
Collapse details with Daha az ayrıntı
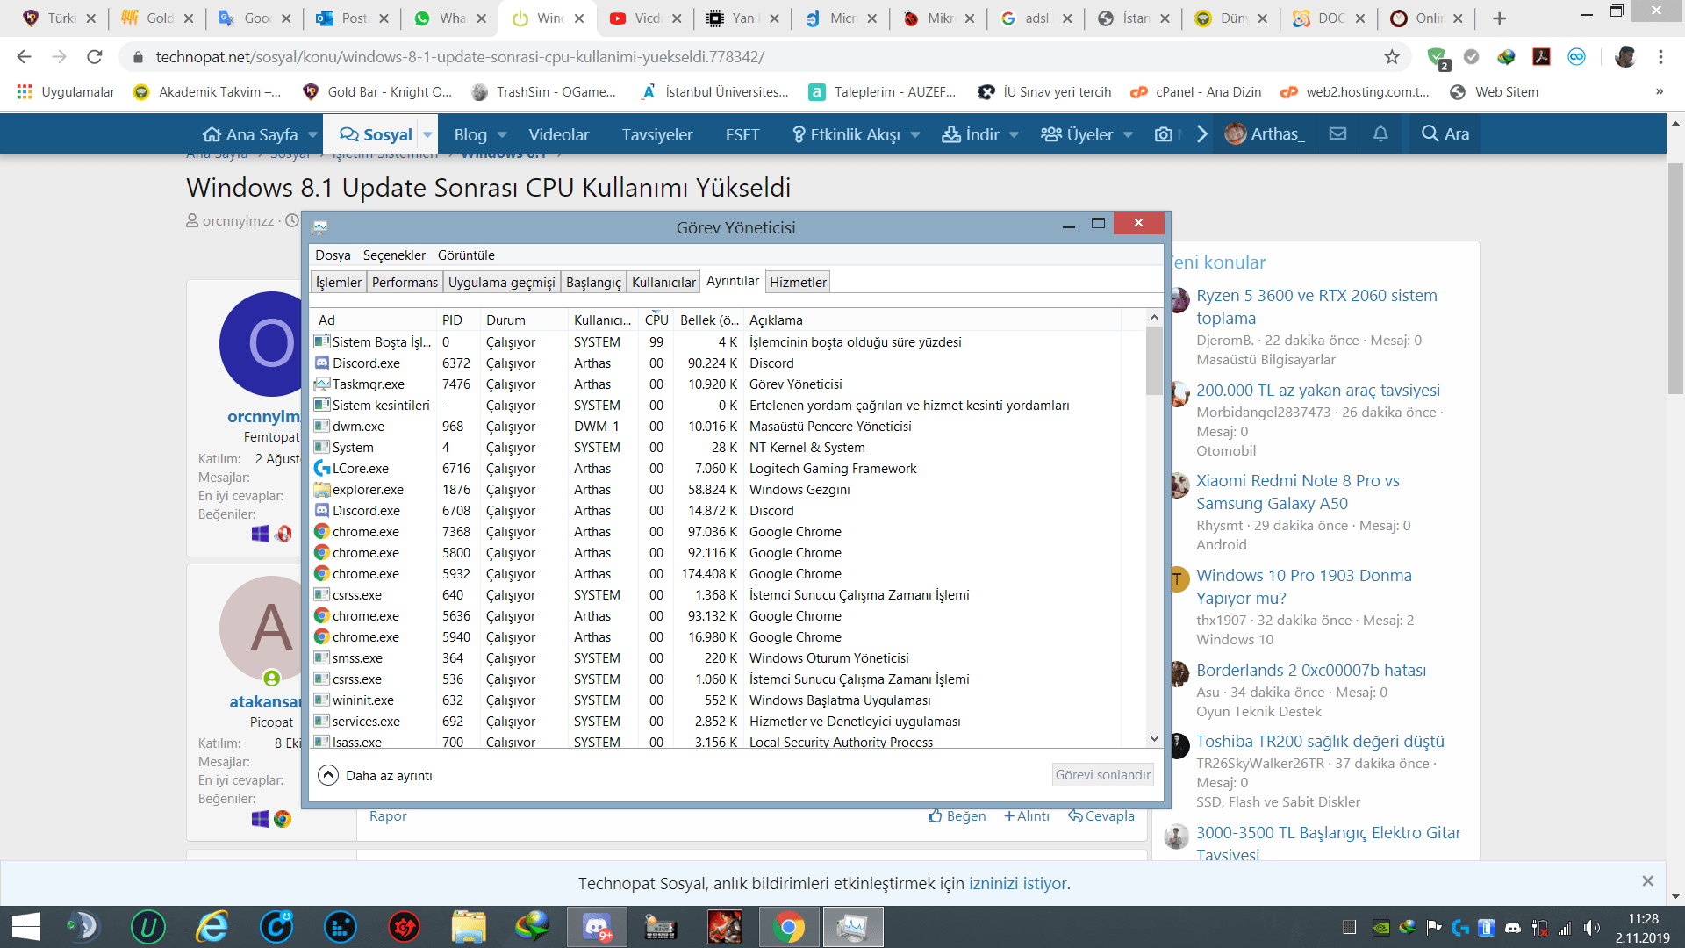(x=376, y=775)
